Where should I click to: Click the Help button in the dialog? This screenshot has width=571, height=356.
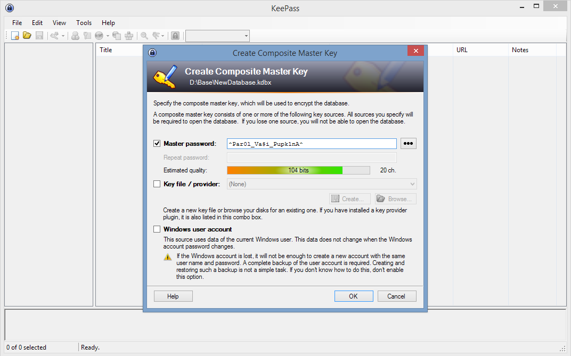[x=173, y=296]
